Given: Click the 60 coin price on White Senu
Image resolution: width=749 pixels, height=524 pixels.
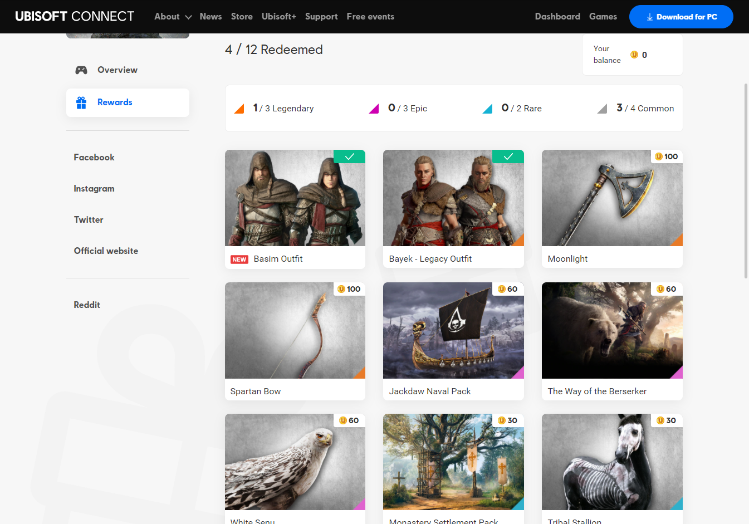Looking at the screenshot, I should pyautogui.click(x=349, y=420).
